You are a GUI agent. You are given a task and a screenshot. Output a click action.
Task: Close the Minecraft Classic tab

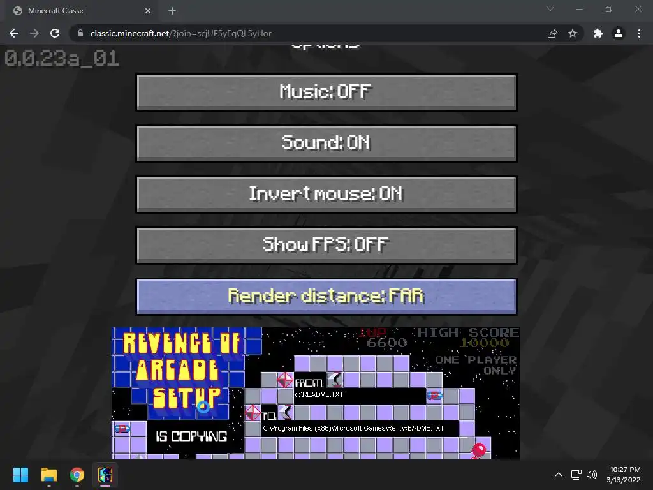click(148, 11)
